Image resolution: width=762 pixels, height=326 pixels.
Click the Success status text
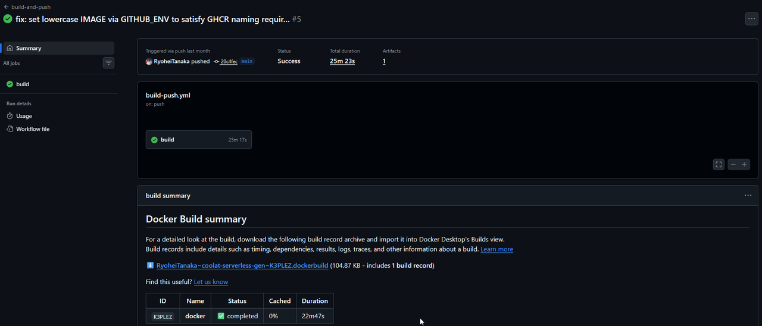click(x=289, y=61)
